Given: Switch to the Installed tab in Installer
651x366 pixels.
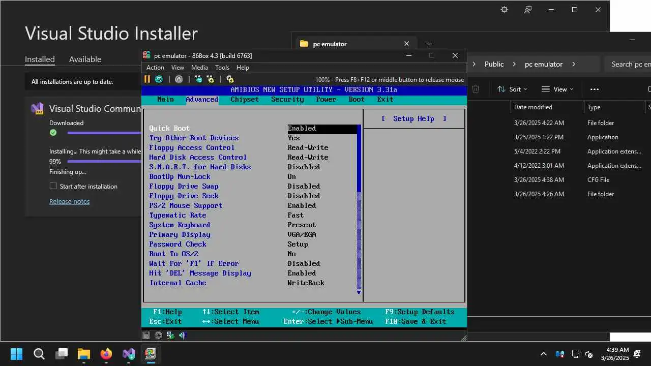Looking at the screenshot, I should [x=40, y=59].
